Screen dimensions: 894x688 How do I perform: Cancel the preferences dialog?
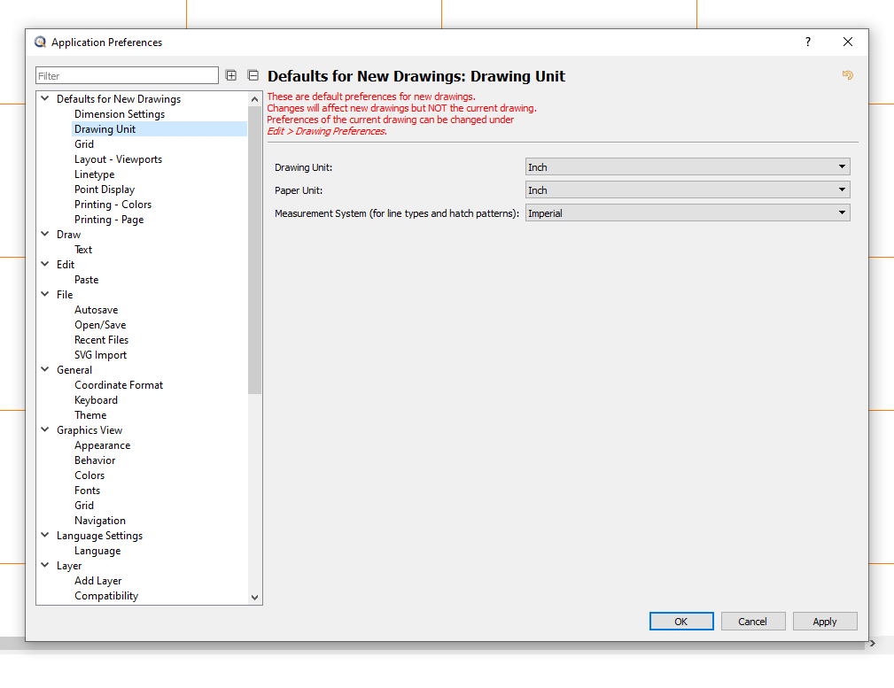pyautogui.click(x=752, y=622)
